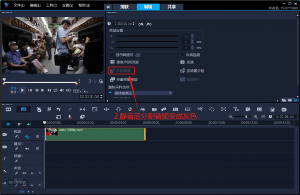Jump to the end of the clip
This screenshot has width=300, height=195.
coord(49,90)
